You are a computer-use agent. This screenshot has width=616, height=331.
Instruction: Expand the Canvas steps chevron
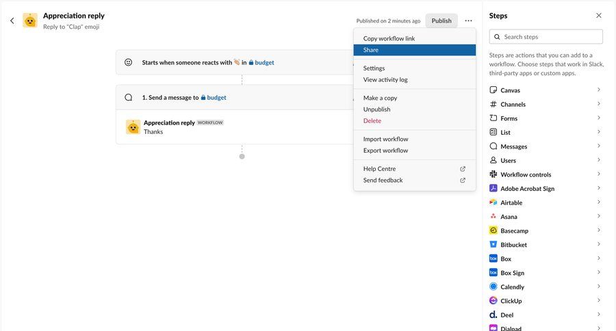tap(599, 90)
